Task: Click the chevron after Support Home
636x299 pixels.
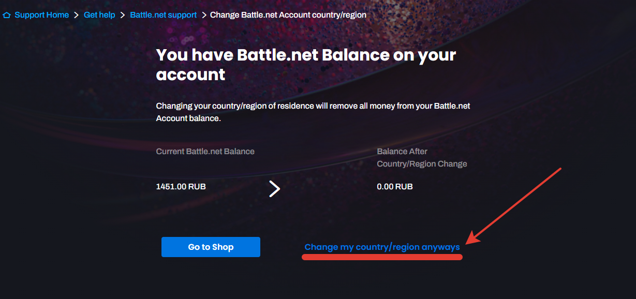Action: tap(77, 15)
